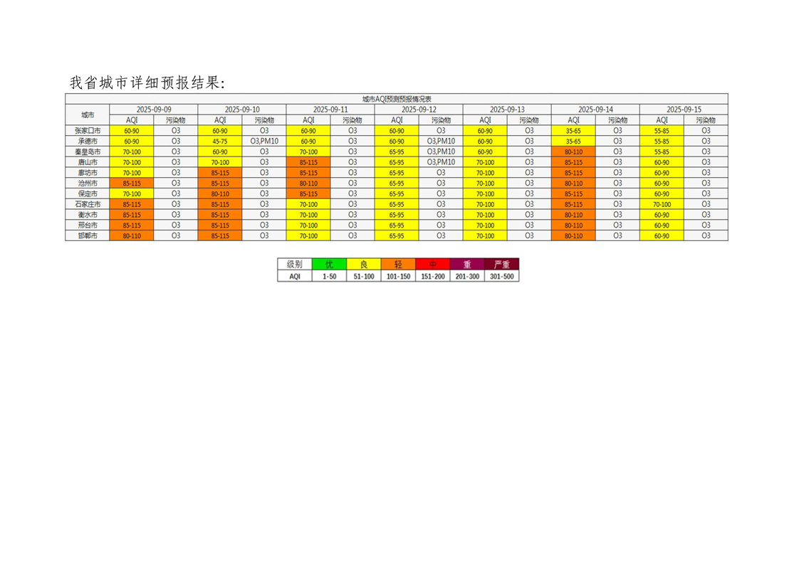799x564 pixels.
Task: Click the 我省城市详细预报结果 heading text
Action: tap(147, 83)
